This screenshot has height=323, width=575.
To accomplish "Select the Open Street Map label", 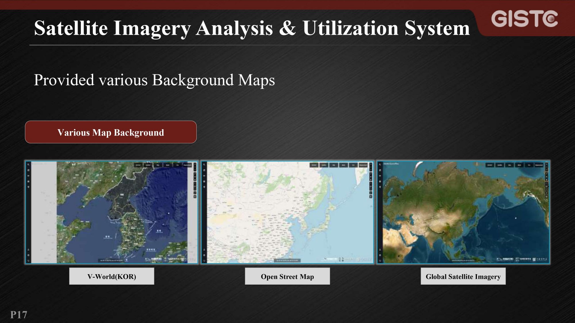I will [x=287, y=276].
